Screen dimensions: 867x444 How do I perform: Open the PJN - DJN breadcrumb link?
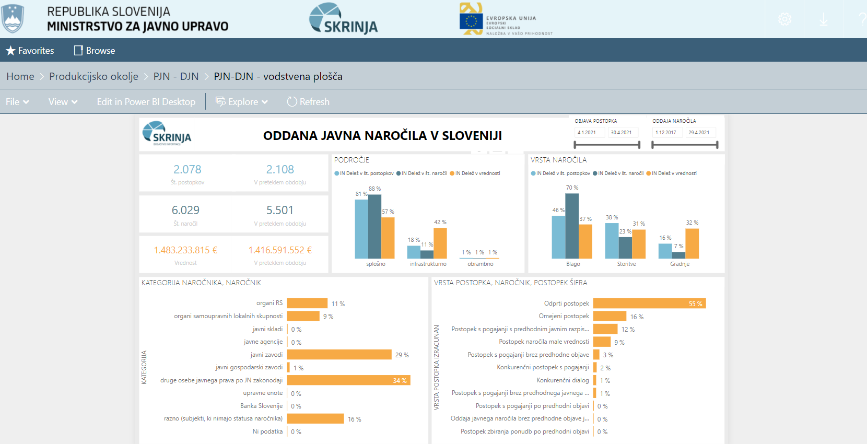click(x=176, y=76)
